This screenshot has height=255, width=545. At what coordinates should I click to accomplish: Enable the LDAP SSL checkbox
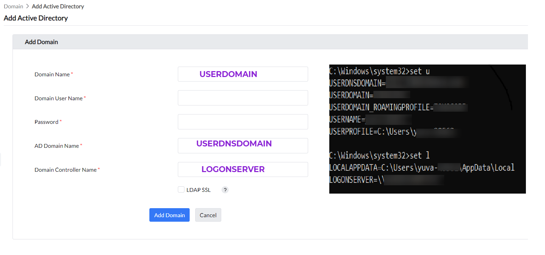pos(181,189)
